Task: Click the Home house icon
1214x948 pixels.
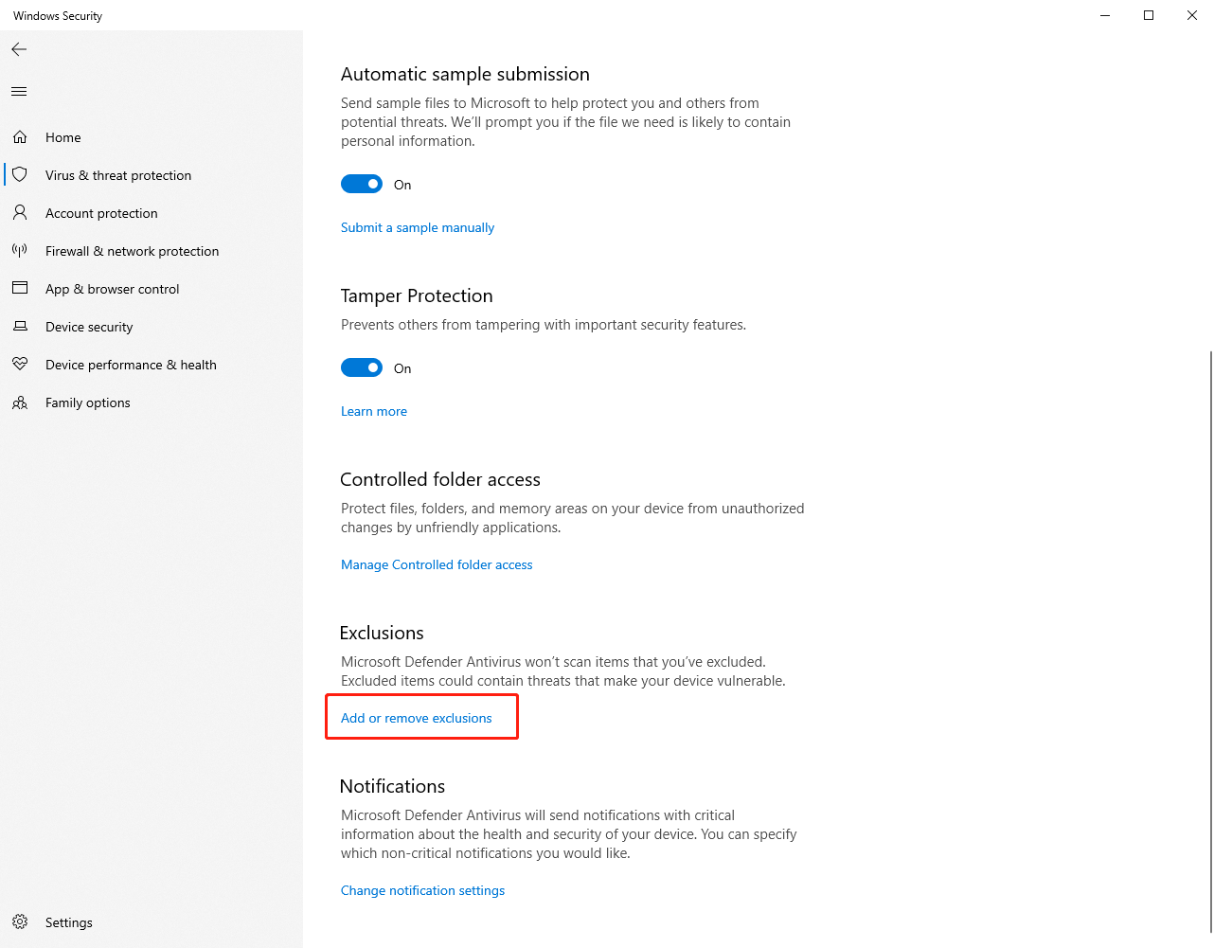Action: click(x=20, y=137)
